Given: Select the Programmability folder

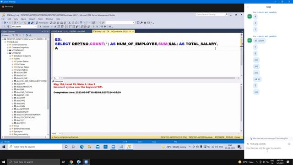Looking at the screenshot, I should [21, 134].
